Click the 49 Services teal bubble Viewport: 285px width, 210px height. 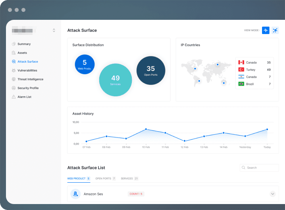pyautogui.click(x=116, y=80)
